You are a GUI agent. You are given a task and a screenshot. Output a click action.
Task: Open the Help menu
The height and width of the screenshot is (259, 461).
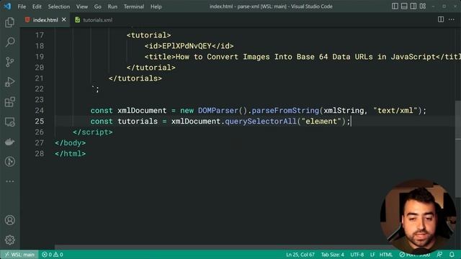156,6
